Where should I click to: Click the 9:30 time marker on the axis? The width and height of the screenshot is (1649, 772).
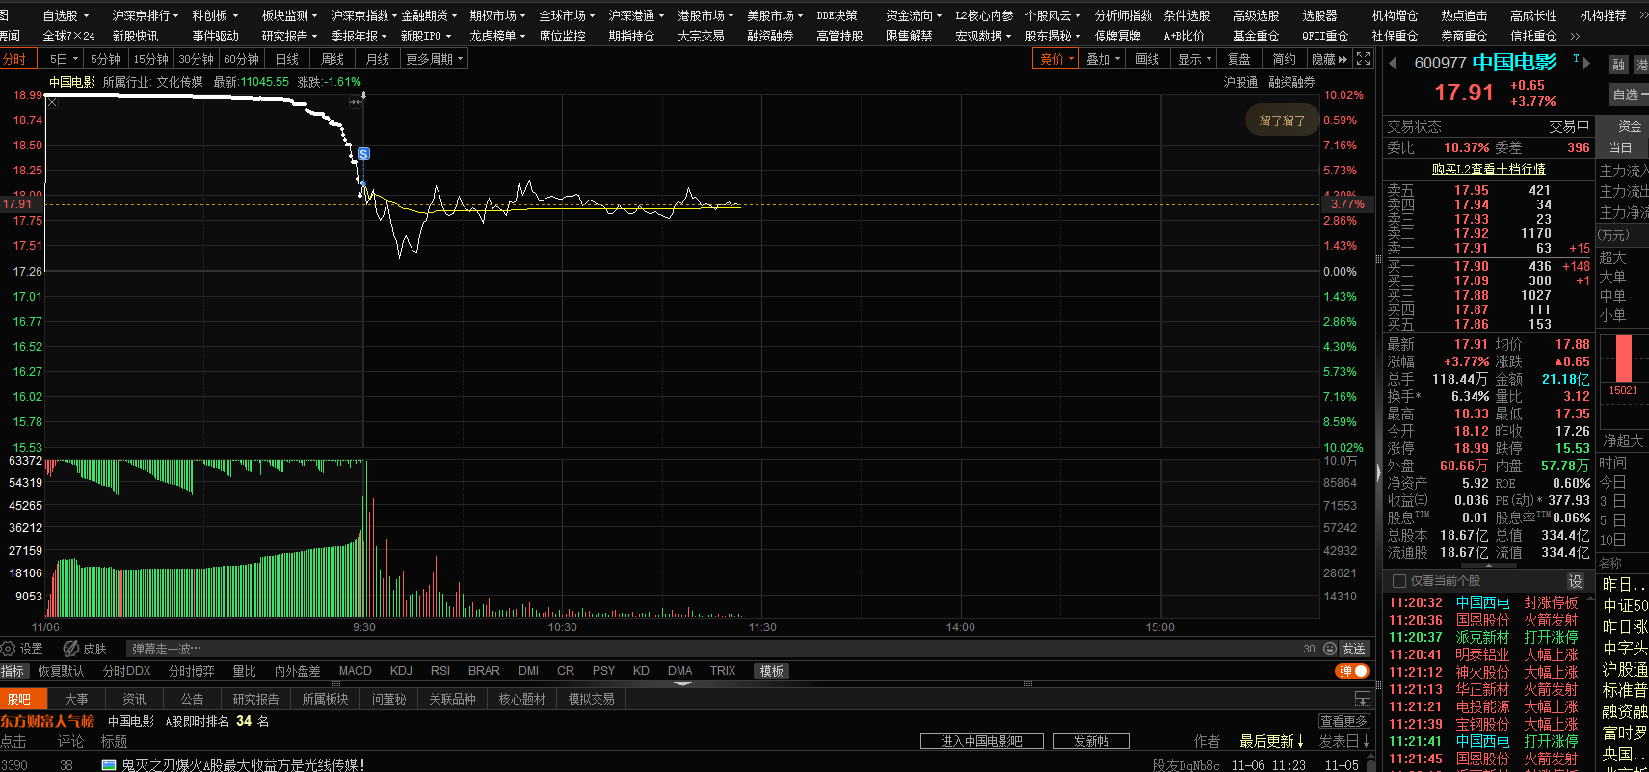click(364, 627)
